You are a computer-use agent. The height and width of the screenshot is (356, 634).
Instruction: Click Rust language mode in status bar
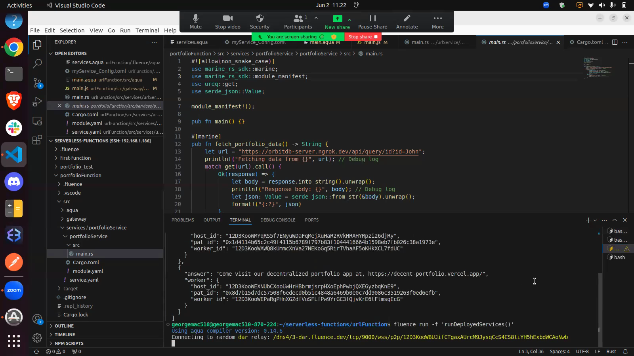[611, 351]
